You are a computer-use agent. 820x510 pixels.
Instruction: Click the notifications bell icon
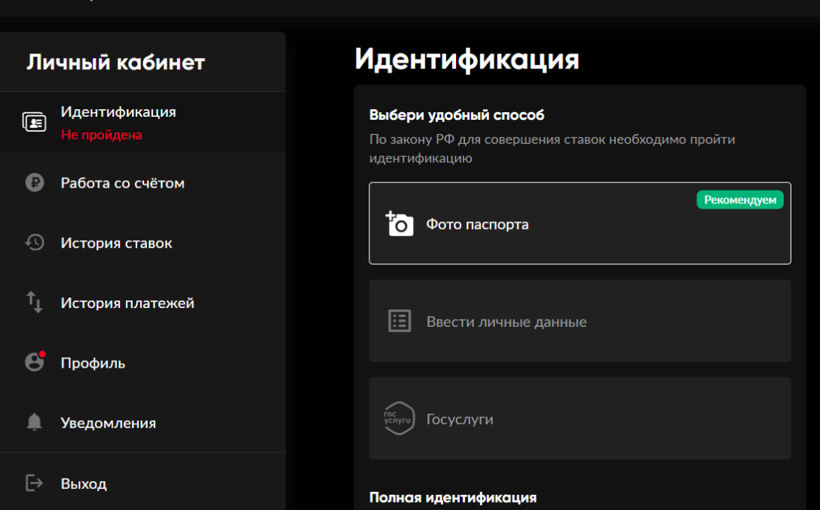click(35, 423)
